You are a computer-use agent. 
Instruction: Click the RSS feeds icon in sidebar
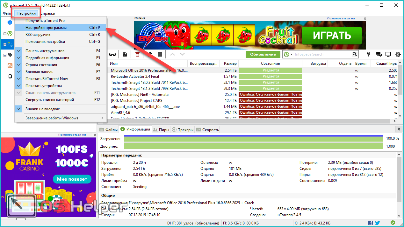click(10, 66)
